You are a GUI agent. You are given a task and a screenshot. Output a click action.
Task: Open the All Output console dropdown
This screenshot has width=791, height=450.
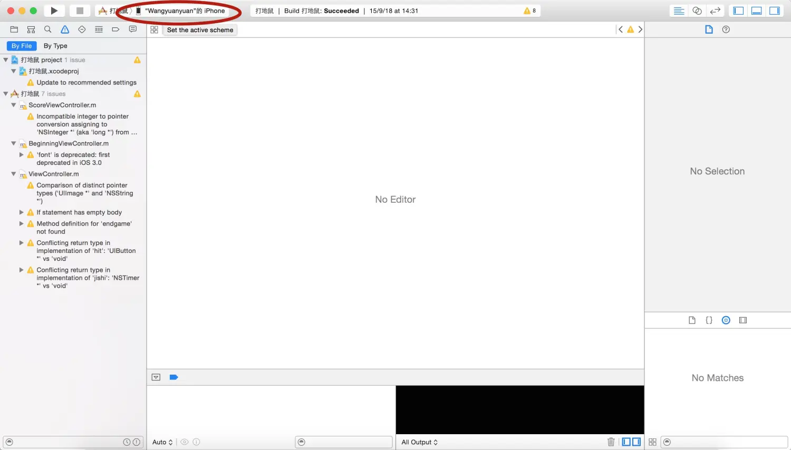(x=420, y=442)
